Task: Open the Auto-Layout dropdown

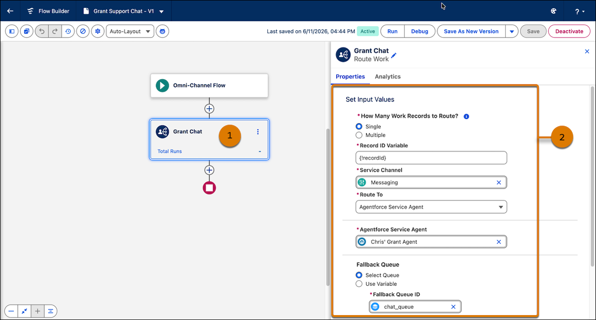Action: (x=130, y=31)
